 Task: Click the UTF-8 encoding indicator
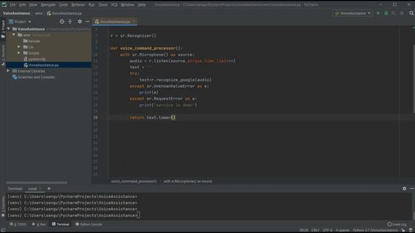pos(327,230)
